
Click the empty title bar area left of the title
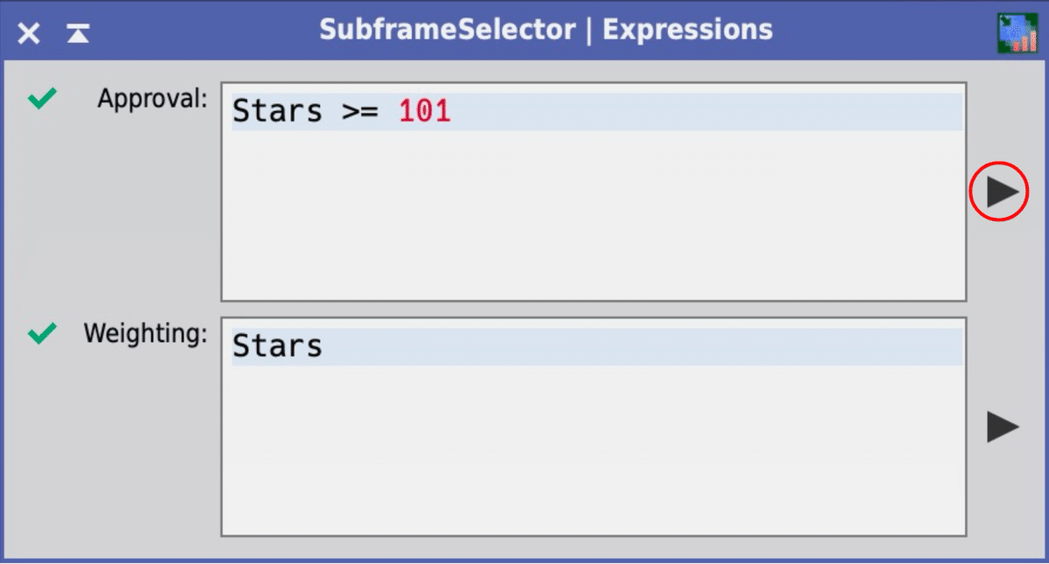pos(201,31)
